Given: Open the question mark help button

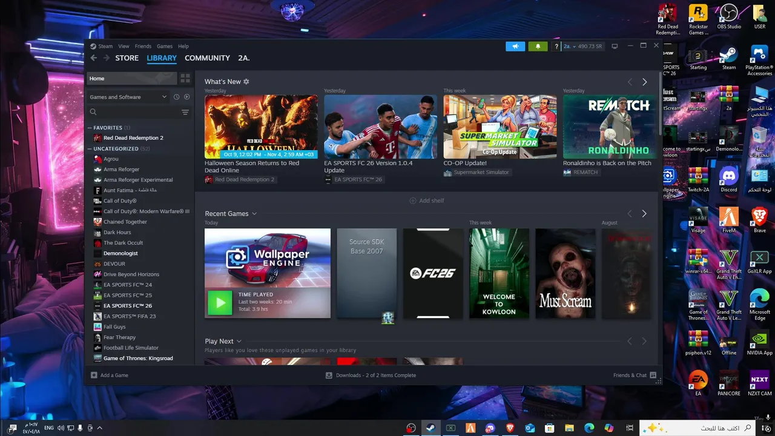Looking at the screenshot, I should click(556, 46).
